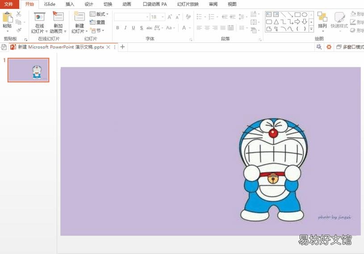The height and width of the screenshot is (254, 364).
Task: Click the bullet list icon
Action: click(199, 17)
